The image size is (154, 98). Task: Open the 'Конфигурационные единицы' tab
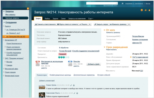(60, 75)
